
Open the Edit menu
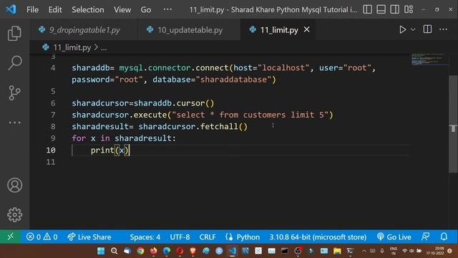[x=55, y=9]
